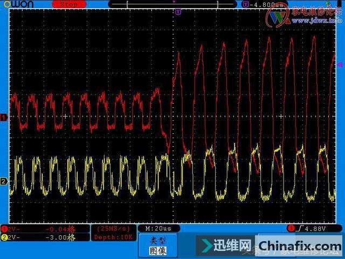Select channel 2 yellow ground marker
The width and height of the screenshot is (345, 259).
click(3, 181)
